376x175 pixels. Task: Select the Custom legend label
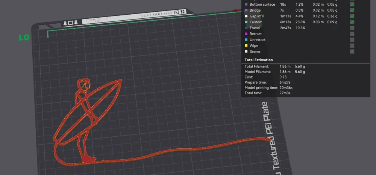pos(256,22)
